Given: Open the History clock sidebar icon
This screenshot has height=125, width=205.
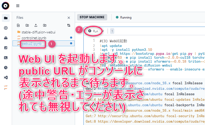Looking at the screenshot, I should [6, 68].
